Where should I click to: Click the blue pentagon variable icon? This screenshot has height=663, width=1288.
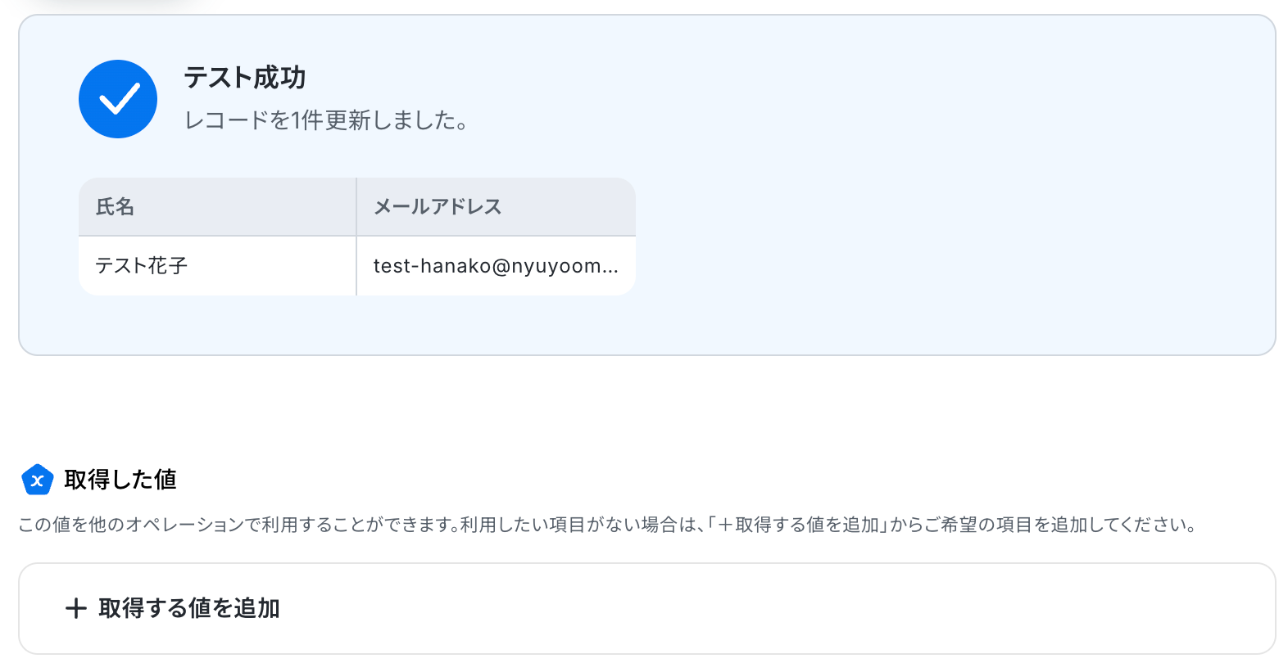click(37, 480)
